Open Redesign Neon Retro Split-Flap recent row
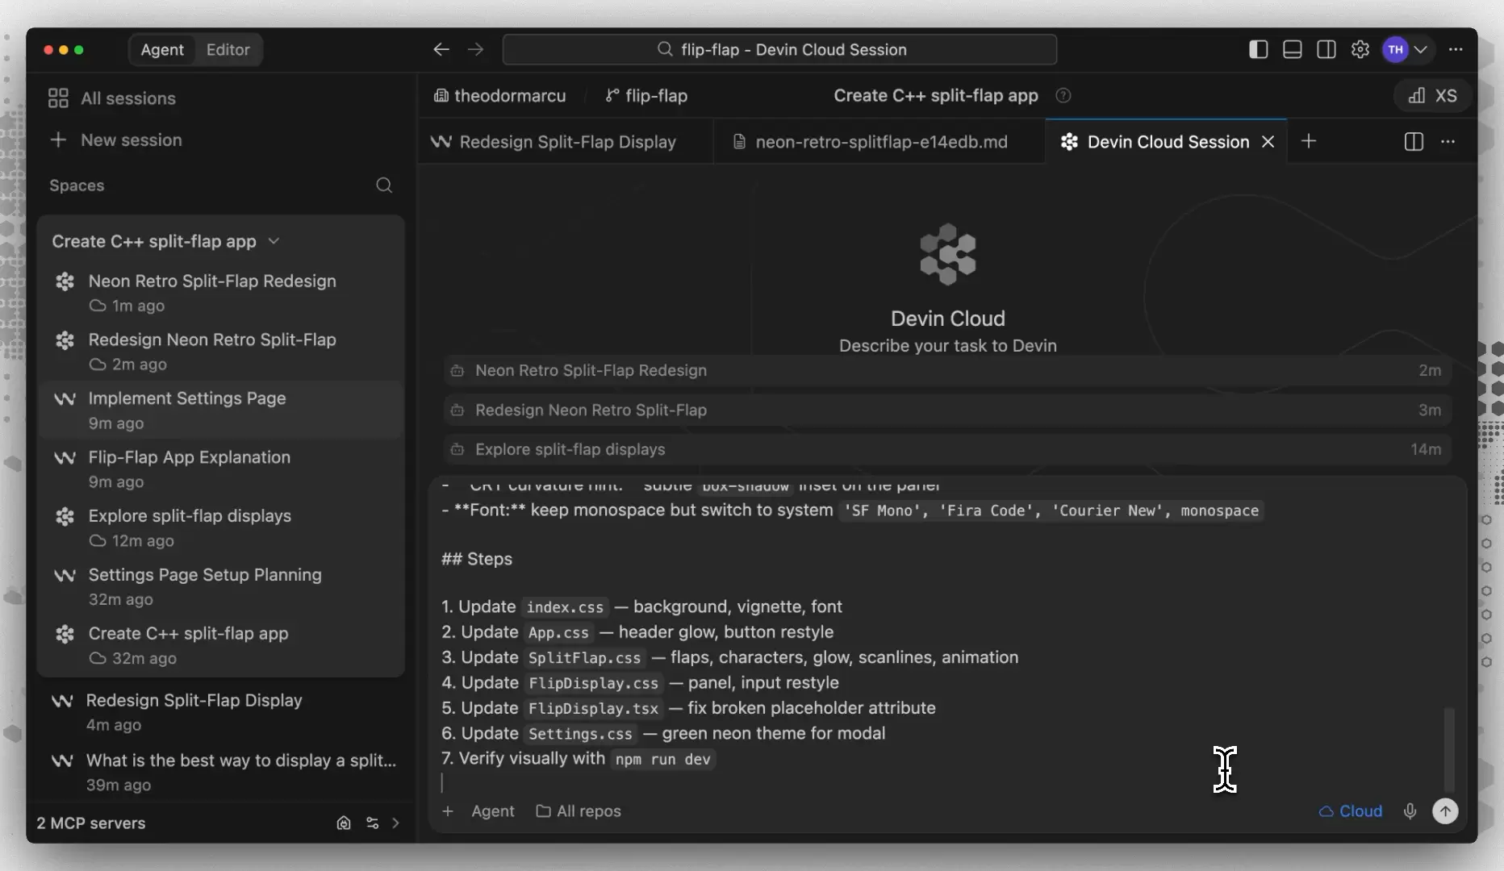Viewport: 1504px width, 871px height. [946, 410]
